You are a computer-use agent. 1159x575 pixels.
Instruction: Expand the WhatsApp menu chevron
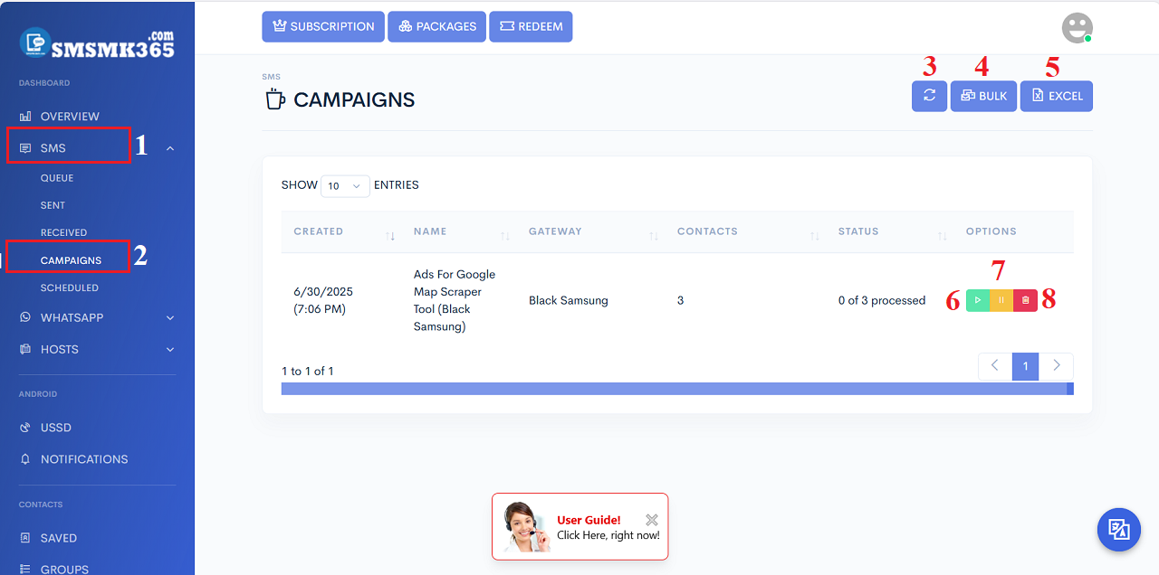pyautogui.click(x=170, y=318)
